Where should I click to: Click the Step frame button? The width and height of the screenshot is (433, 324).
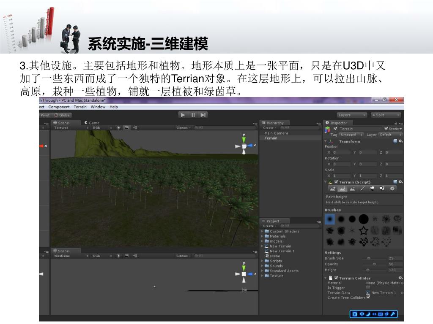click(x=203, y=115)
